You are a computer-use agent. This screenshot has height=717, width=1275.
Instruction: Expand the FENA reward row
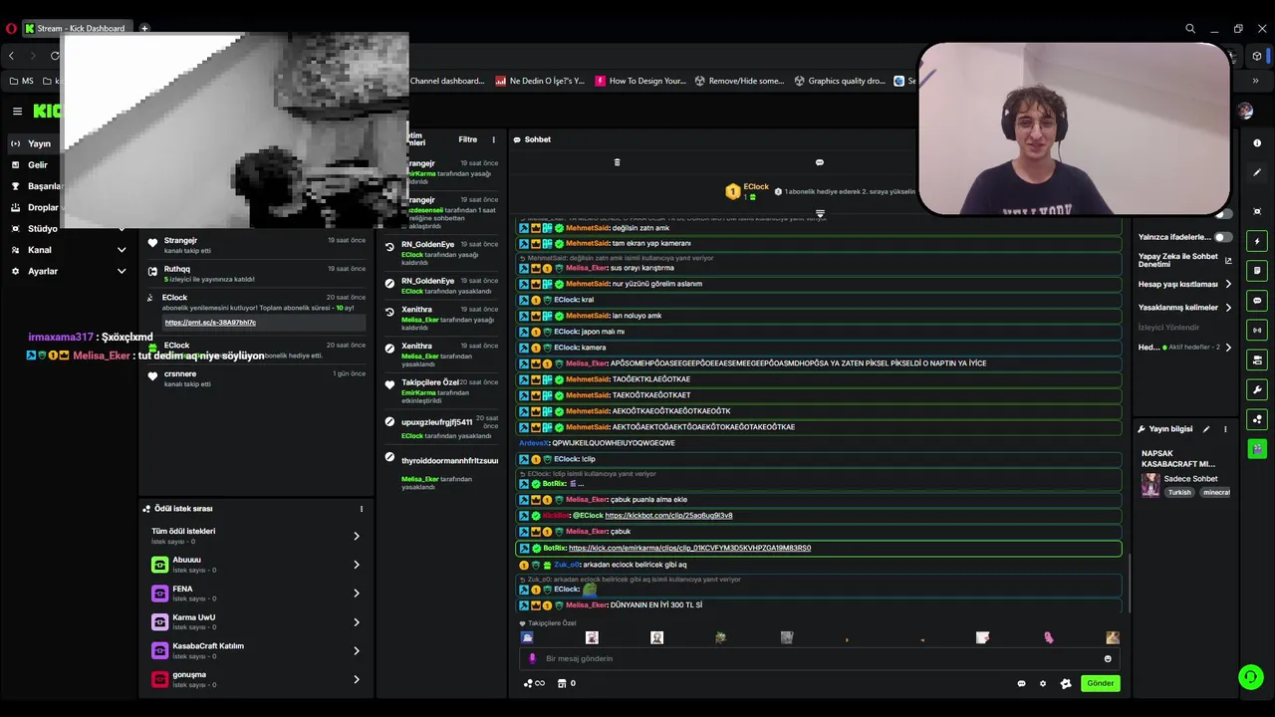coord(257,594)
